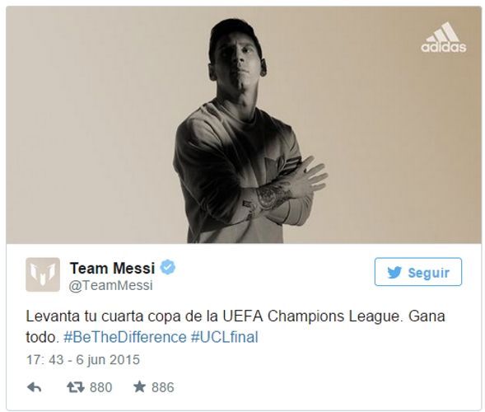Retweet using the retweet arrows icon
The width and height of the screenshot is (485, 412).
pos(76,387)
